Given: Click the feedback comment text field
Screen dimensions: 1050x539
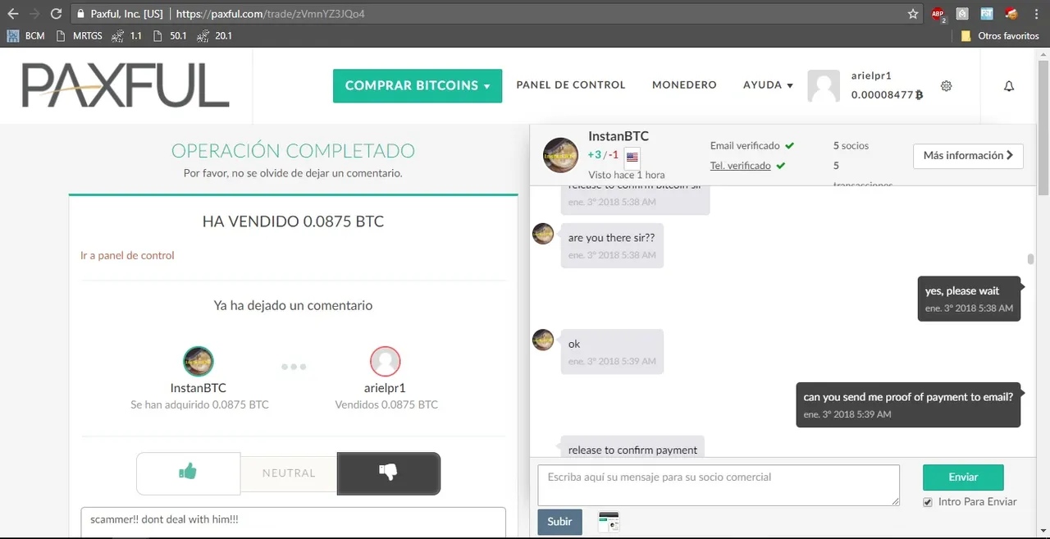Looking at the screenshot, I should click(x=293, y=523).
